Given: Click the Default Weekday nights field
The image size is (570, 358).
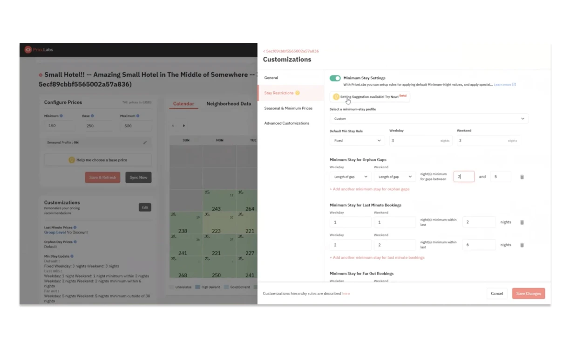Looking at the screenshot, I should [x=421, y=140].
